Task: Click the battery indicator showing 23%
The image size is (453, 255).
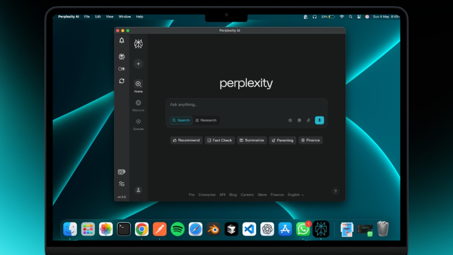Action: point(328,17)
